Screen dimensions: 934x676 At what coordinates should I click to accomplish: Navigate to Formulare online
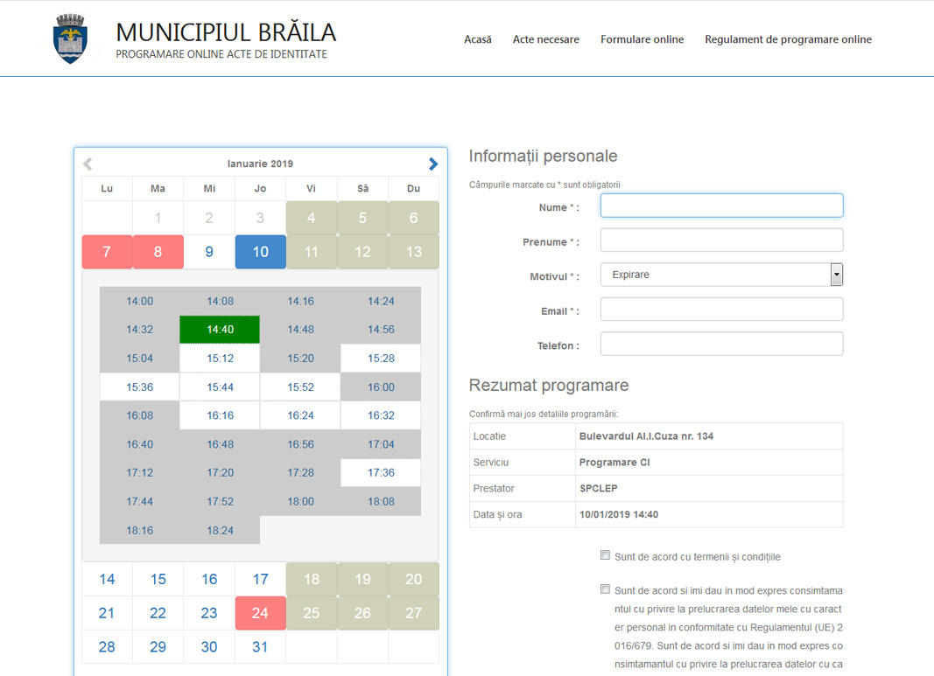coord(642,39)
